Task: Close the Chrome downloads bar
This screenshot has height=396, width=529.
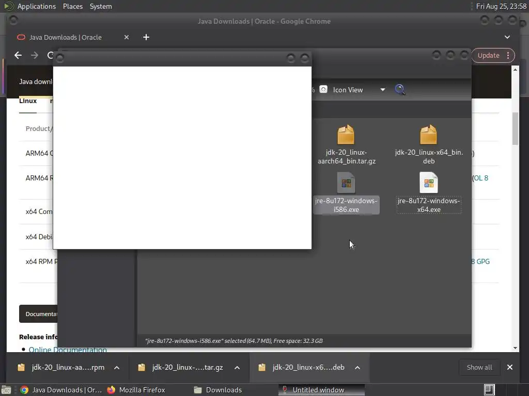Action: point(510,367)
